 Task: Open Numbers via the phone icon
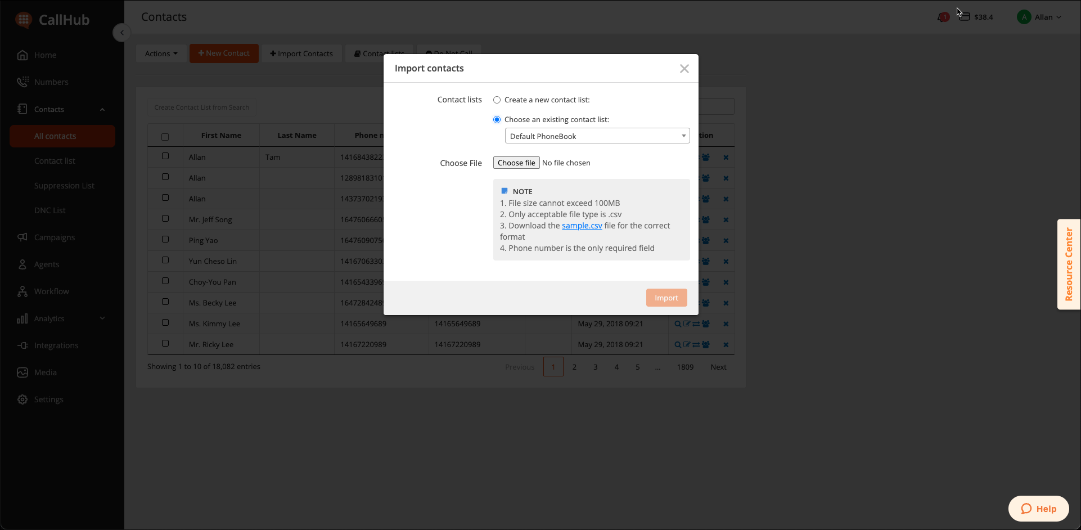point(22,82)
